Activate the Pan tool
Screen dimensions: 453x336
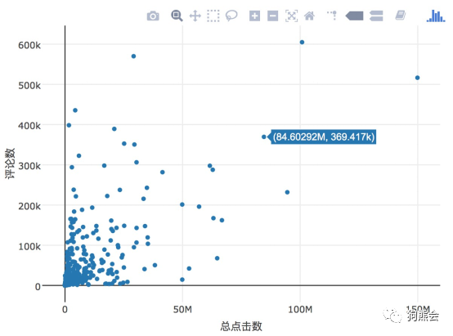pos(195,16)
